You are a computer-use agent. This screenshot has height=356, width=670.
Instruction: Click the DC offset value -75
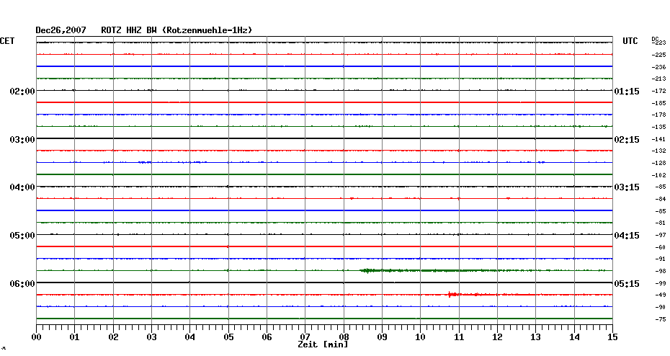click(x=660, y=319)
